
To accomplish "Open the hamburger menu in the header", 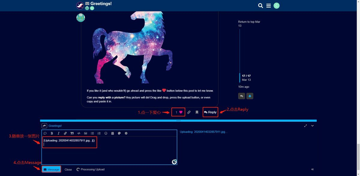I will (x=268, y=6).
